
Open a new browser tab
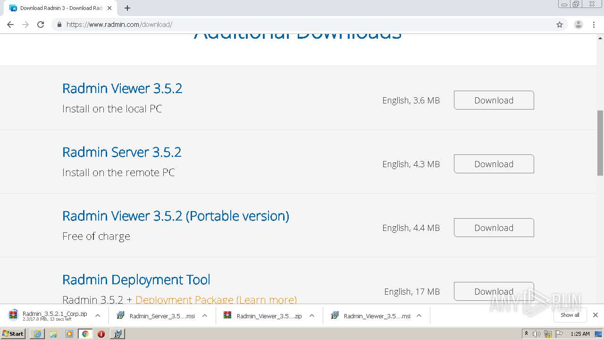[x=127, y=8]
